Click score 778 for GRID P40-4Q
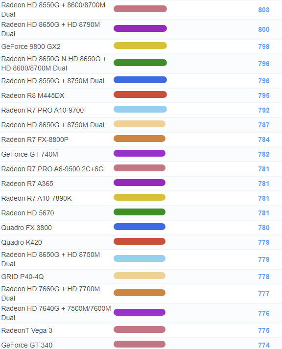The height and width of the screenshot is (349, 282). 264,277
